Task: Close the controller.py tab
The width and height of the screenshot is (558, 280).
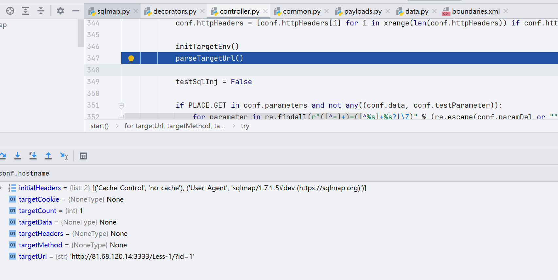Action: tap(265, 11)
